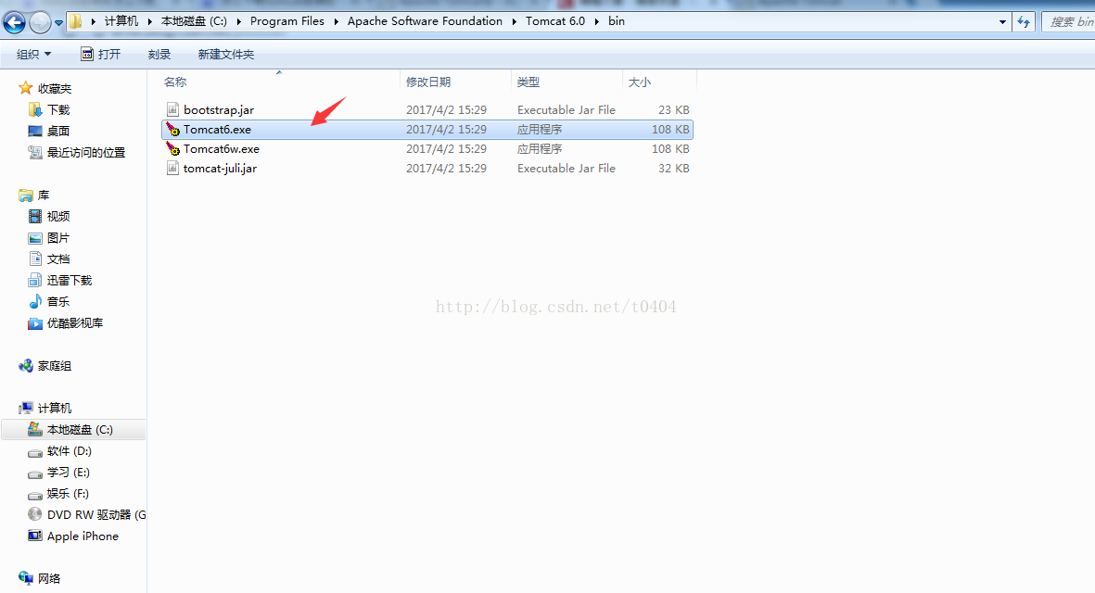Click the 网络 network icon
Viewport: 1095px width, 593px height.
[x=26, y=577]
